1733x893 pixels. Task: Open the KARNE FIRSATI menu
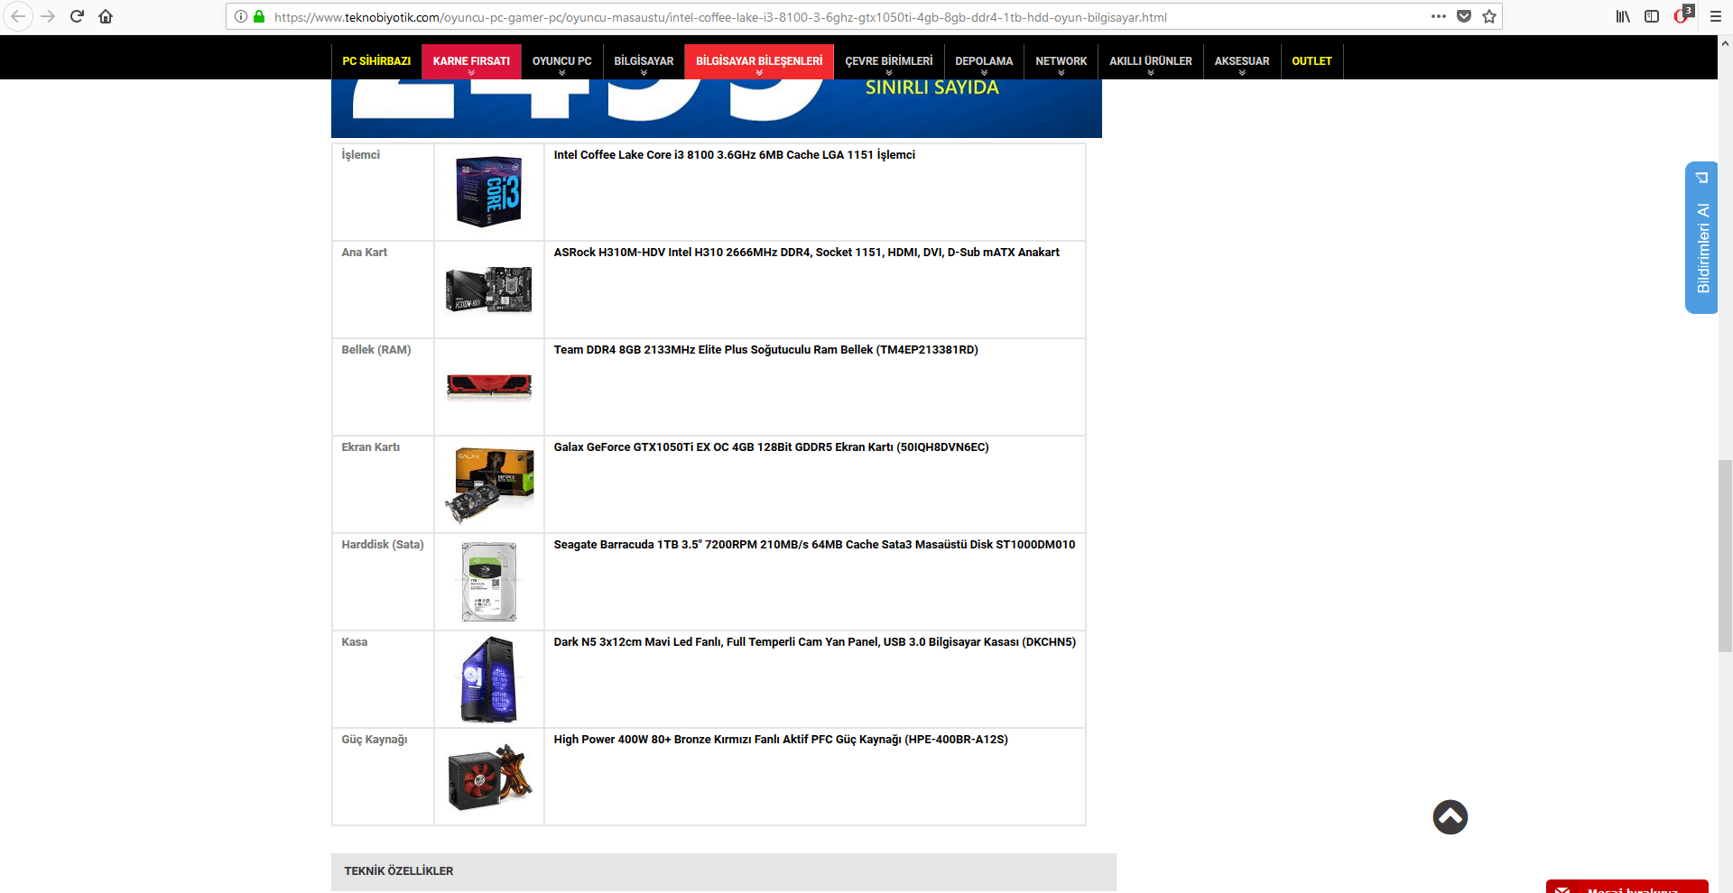coord(471,61)
